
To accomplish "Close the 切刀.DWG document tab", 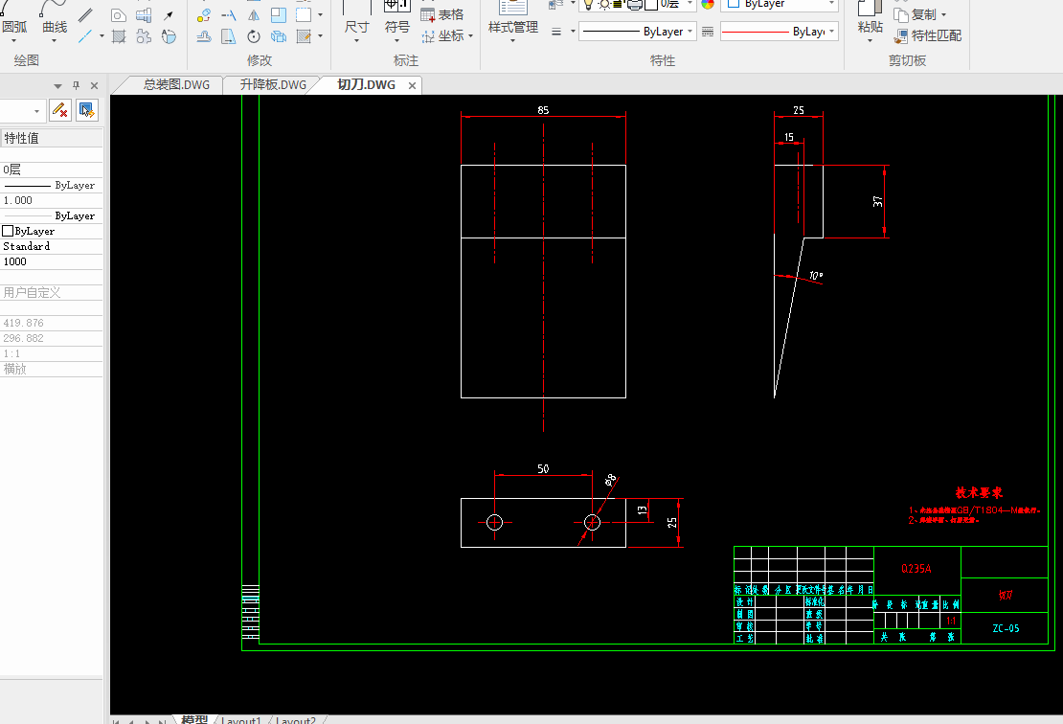I will (x=413, y=85).
